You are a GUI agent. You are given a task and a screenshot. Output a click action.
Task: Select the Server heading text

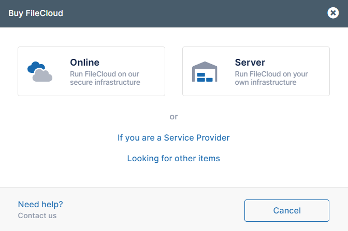250,63
